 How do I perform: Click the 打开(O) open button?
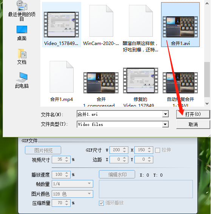(193, 114)
